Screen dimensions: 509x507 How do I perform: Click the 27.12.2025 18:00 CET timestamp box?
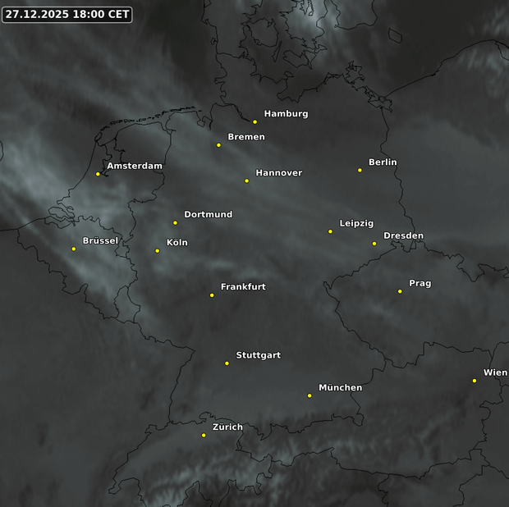pos(67,14)
